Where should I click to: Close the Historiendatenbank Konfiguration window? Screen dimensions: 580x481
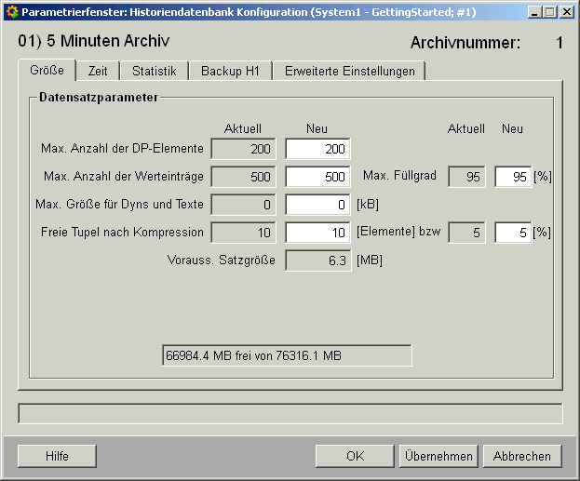pyautogui.click(x=566, y=12)
